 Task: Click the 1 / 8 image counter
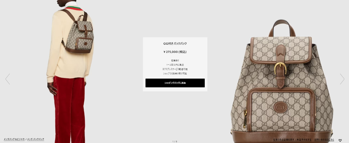[175, 142]
